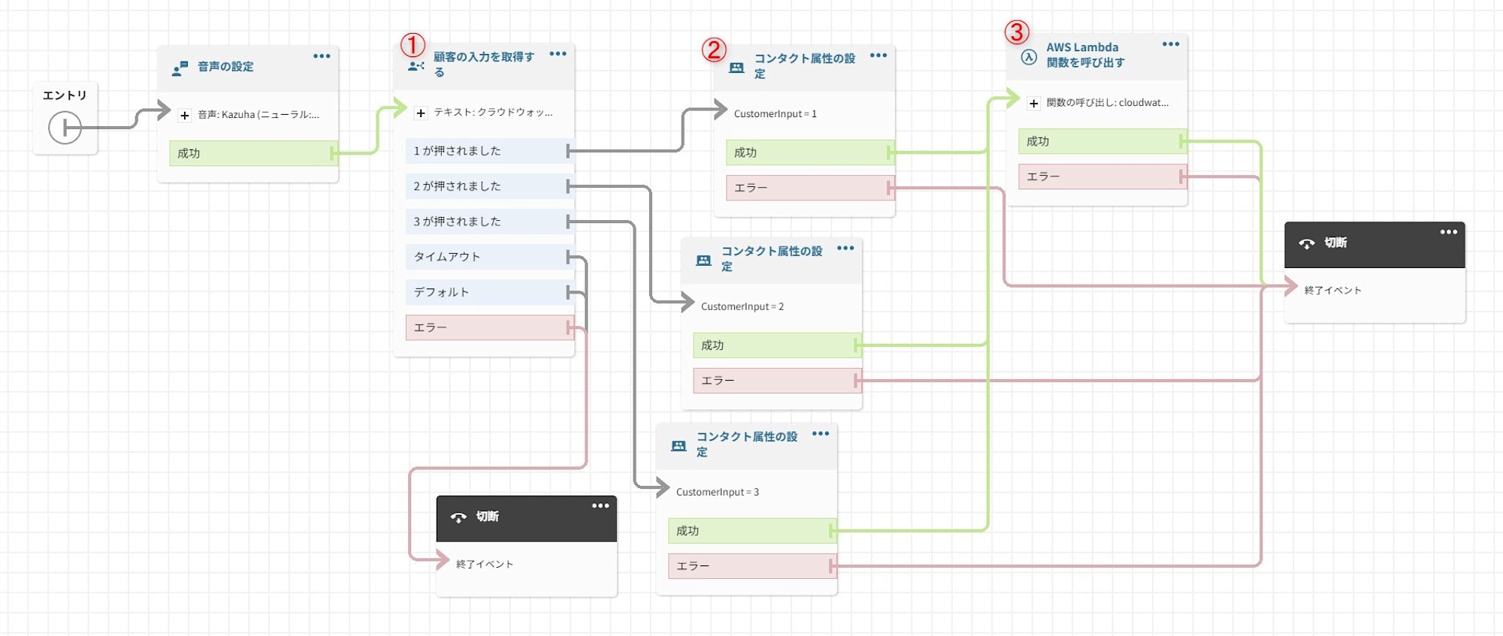The image size is (1503, 636).
Task: Open the three-dot menu on the lower 切断 block
Action: (600, 505)
